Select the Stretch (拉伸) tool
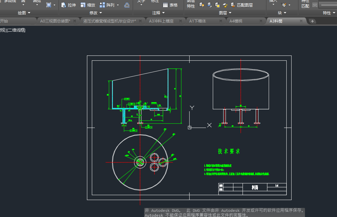 [69, 5]
